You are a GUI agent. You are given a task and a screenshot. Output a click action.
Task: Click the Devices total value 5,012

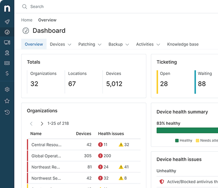click(x=114, y=84)
